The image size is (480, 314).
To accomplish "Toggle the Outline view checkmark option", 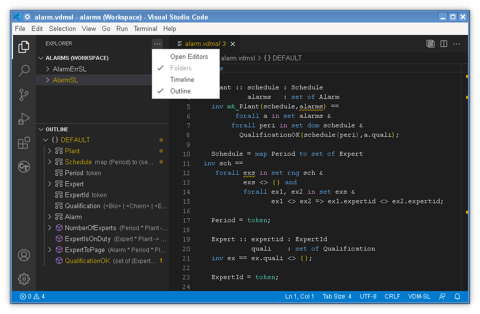I will (180, 91).
